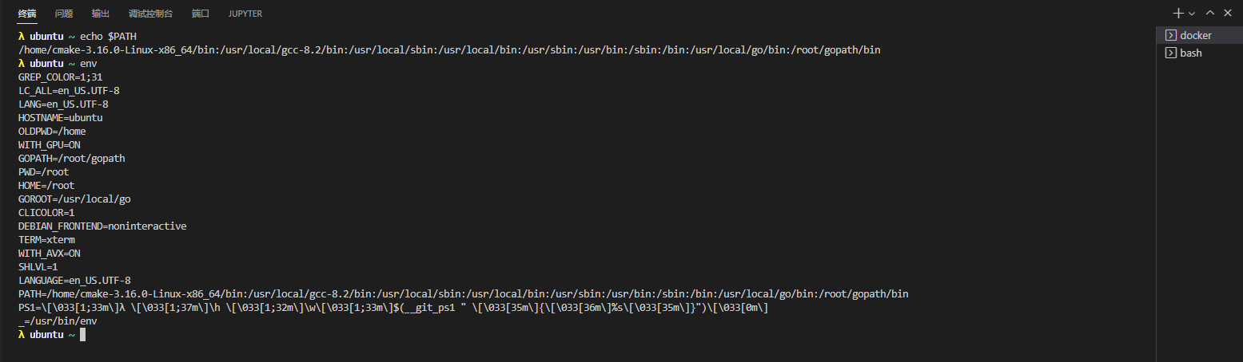Create a new terminal with the plus icon
1243x362 pixels.
[1178, 14]
